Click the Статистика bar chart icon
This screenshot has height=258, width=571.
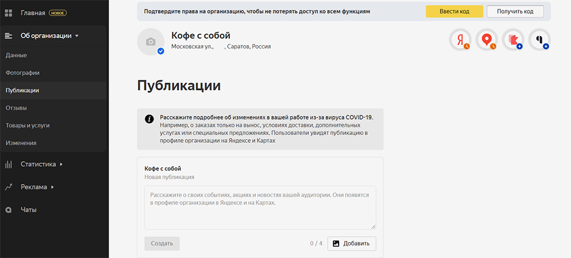point(9,164)
